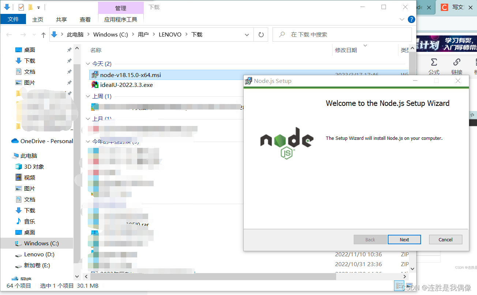Screen dimensions: 477x295
Task: Sort by 名称 column header
Action: tap(96, 50)
